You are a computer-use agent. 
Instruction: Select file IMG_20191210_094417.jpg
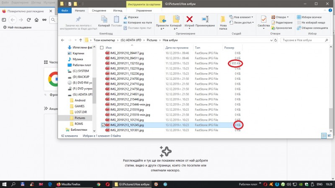pyautogui.click(x=127, y=53)
